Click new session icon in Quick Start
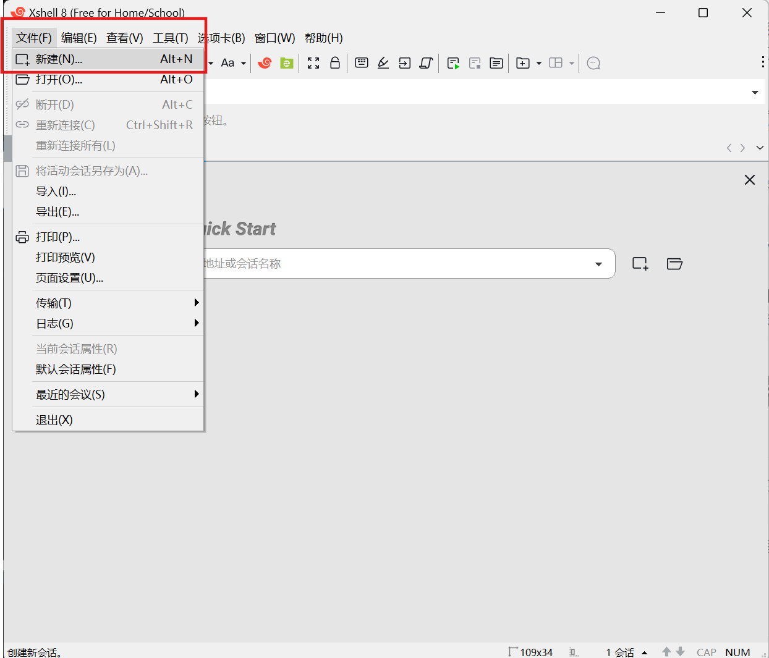This screenshot has width=769, height=658. pyautogui.click(x=640, y=264)
